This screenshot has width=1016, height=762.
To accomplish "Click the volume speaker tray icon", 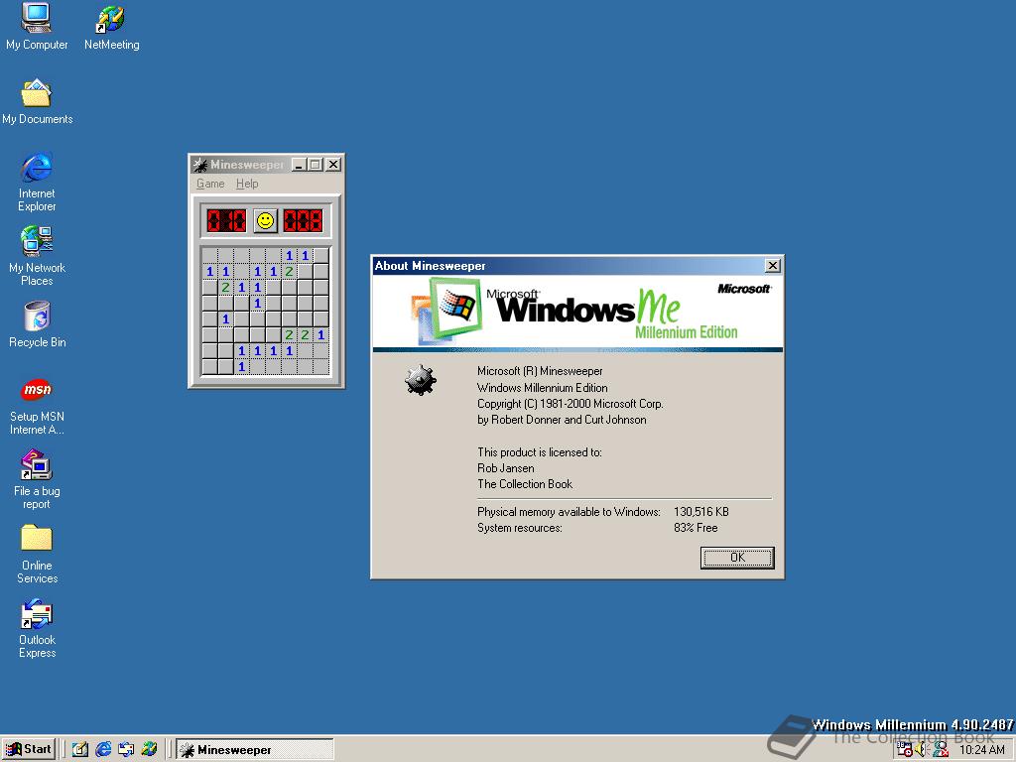I will tap(922, 750).
